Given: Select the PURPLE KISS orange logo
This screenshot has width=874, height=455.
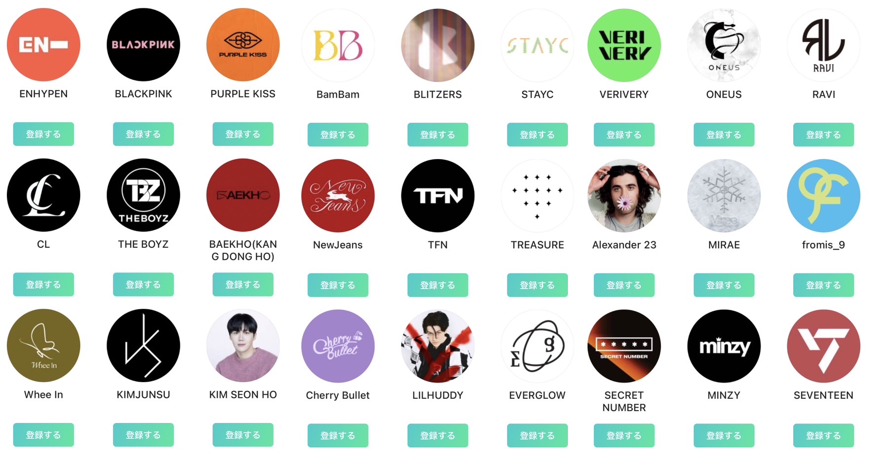Looking at the screenshot, I should [x=243, y=45].
